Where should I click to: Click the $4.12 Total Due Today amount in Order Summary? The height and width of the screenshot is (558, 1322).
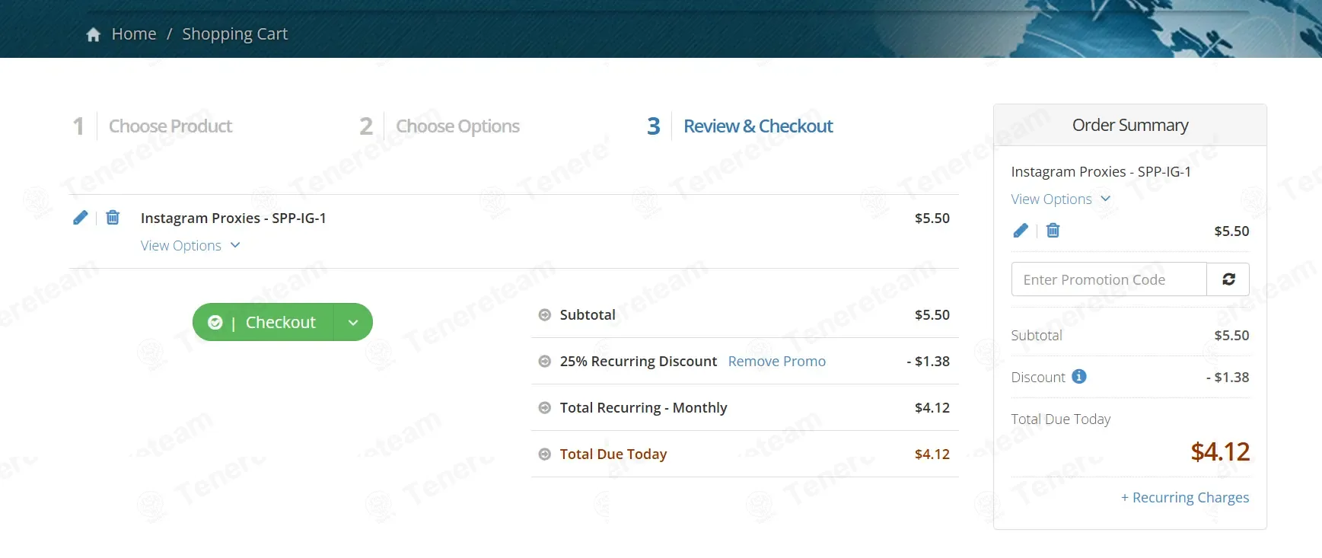pyautogui.click(x=1220, y=452)
